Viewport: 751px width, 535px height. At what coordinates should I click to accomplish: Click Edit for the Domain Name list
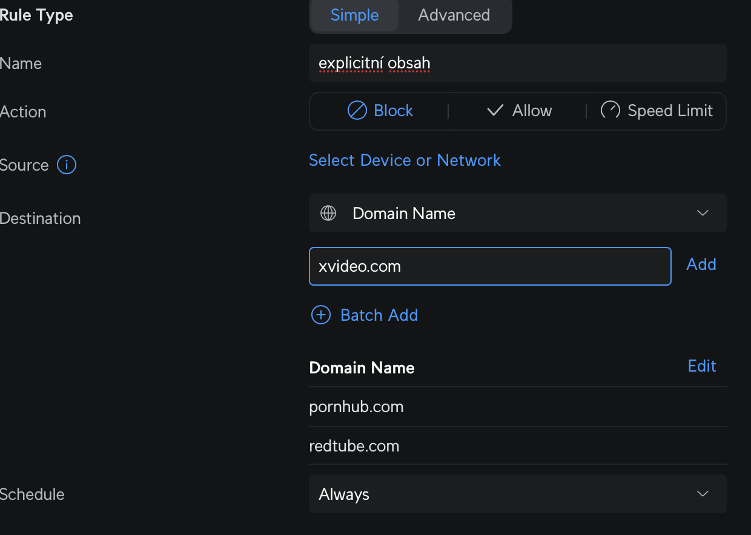click(x=702, y=366)
